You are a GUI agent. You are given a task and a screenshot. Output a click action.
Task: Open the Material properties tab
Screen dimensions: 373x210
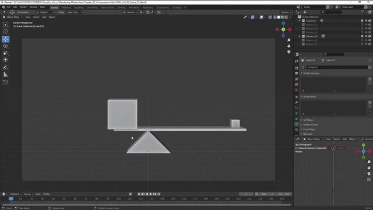297,129
